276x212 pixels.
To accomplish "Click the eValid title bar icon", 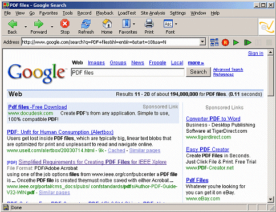I will pos(6,5).
